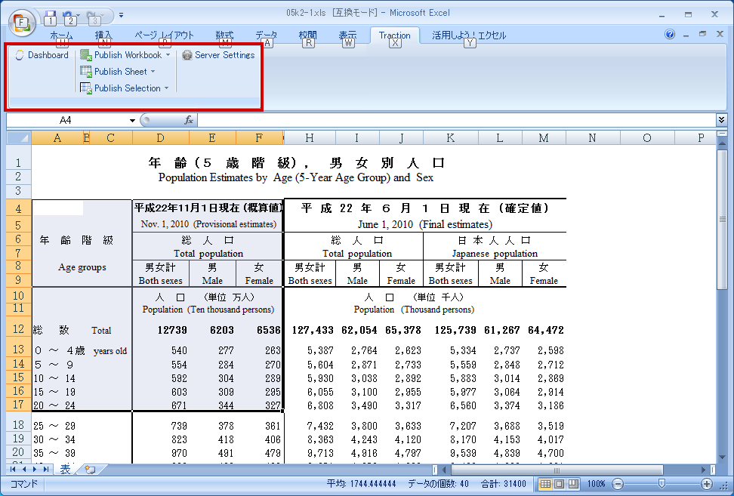
Task: Click the zoom slider handle
Action: click(662, 484)
